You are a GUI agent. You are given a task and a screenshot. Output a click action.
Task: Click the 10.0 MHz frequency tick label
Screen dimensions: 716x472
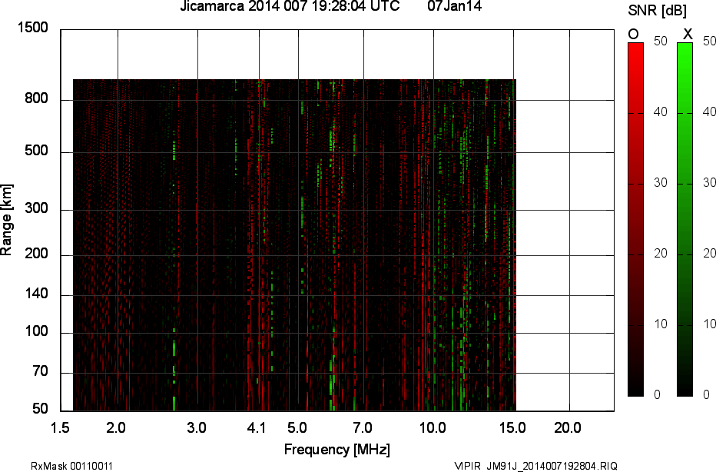coord(433,427)
